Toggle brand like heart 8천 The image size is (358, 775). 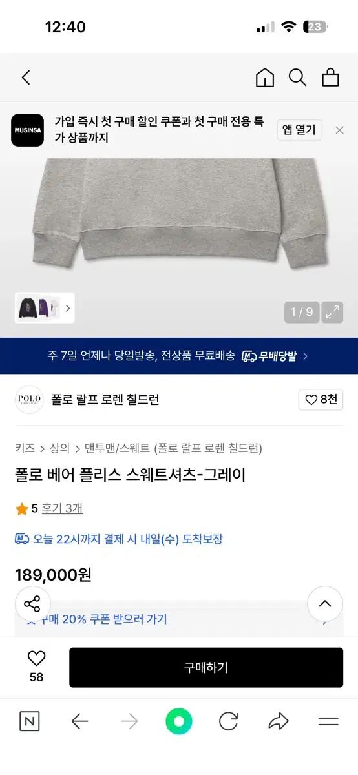321,400
